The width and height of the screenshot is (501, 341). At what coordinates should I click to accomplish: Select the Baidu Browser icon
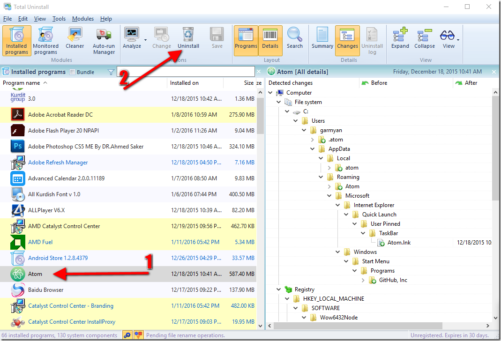pyautogui.click(x=17, y=290)
